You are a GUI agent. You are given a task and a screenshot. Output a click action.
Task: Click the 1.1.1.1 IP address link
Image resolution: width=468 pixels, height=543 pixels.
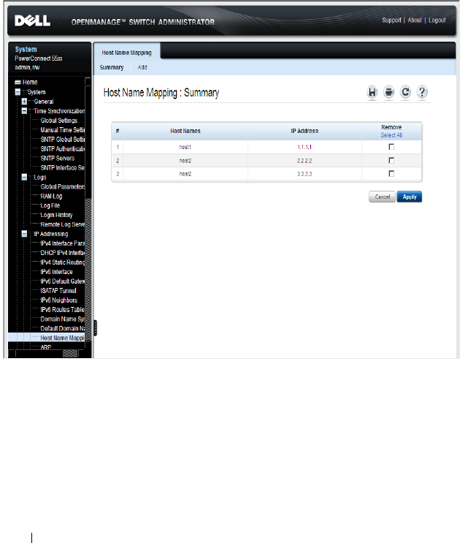tap(304, 147)
